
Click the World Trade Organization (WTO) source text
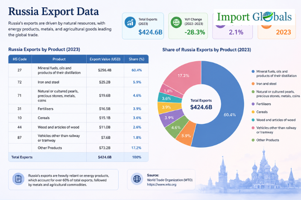click(x=169, y=180)
